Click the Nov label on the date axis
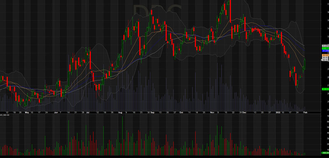Viewport: 329px width, 158px height. pos(212,112)
